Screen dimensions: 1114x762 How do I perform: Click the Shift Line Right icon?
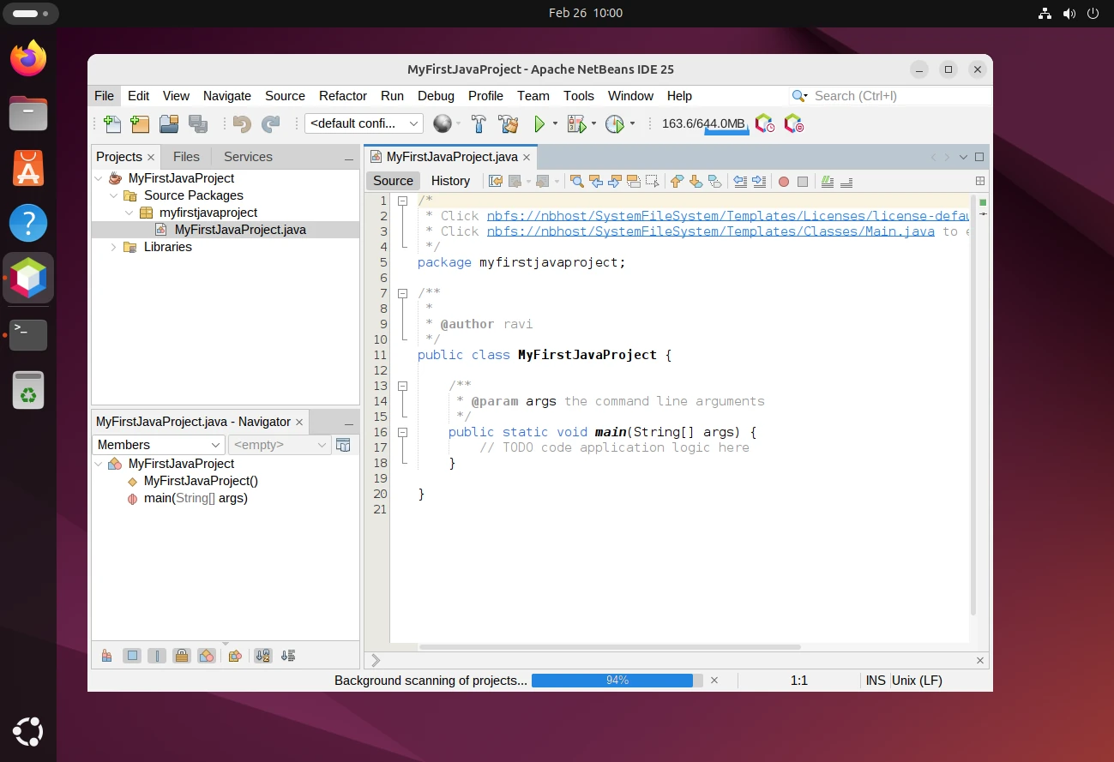point(759,181)
